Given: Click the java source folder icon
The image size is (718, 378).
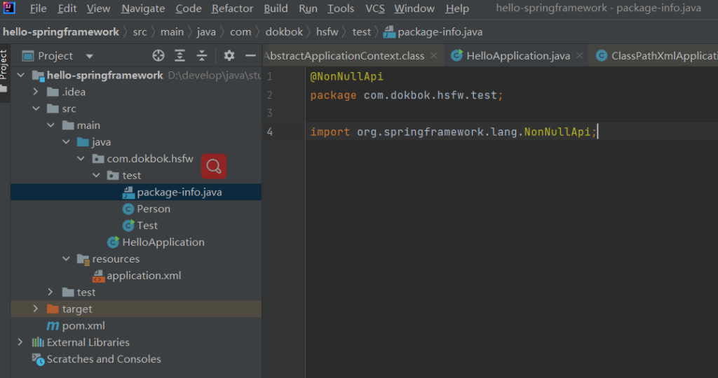Looking at the screenshot, I should (83, 142).
